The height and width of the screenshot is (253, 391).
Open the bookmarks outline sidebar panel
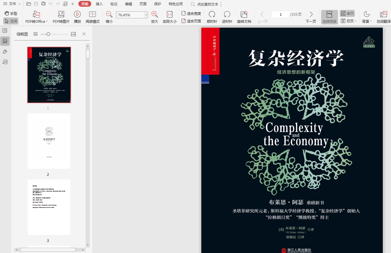pyautogui.click(x=5, y=31)
